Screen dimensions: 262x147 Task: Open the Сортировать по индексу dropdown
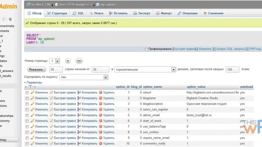(x=84, y=77)
